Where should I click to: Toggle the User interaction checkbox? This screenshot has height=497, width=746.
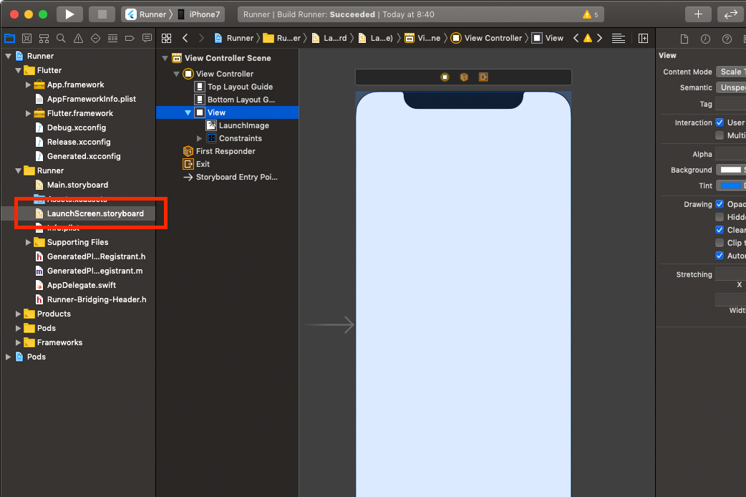[x=720, y=122]
